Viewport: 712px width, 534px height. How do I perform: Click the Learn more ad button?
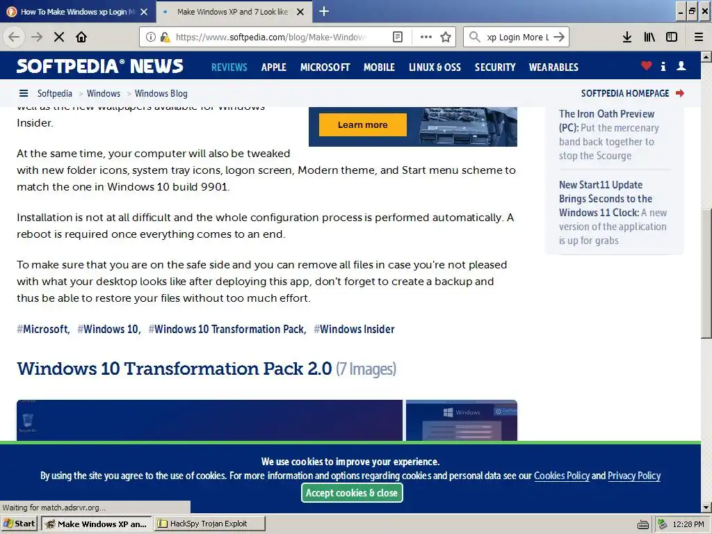coord(362,124)
